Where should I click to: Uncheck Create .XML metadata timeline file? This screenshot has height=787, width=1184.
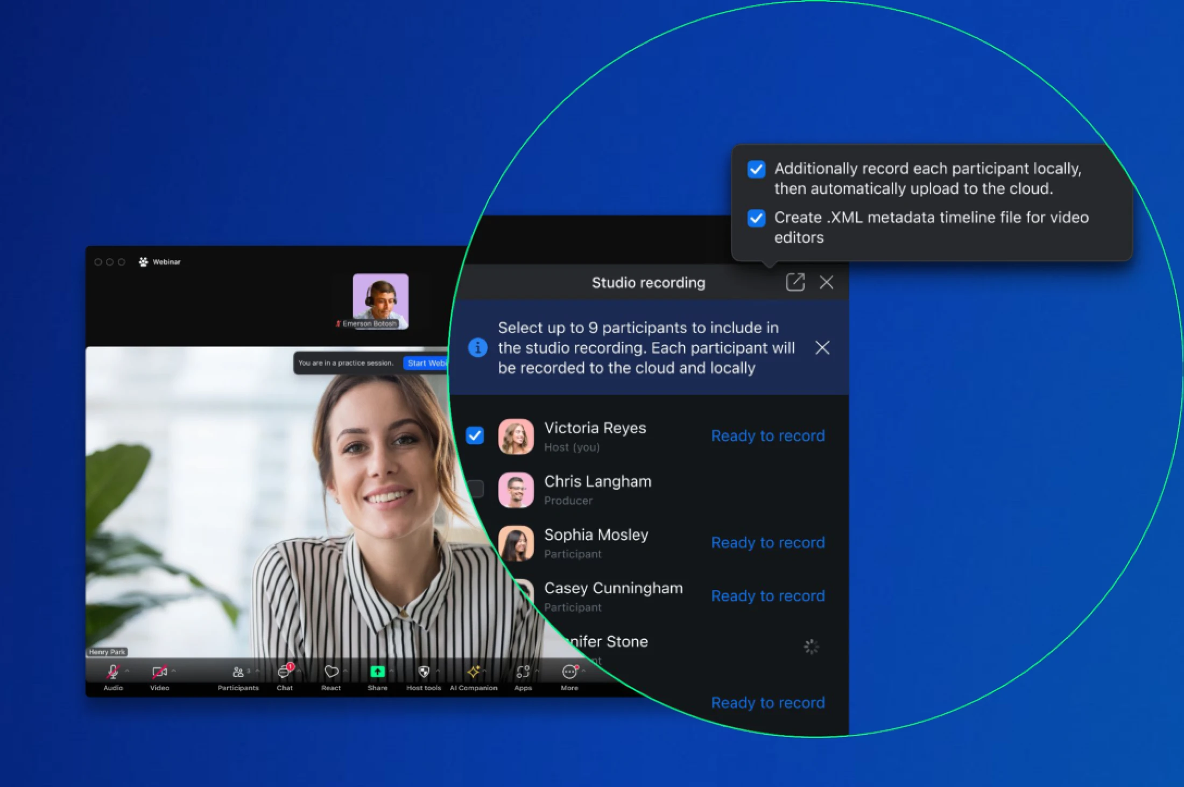(x=756, y=218)
